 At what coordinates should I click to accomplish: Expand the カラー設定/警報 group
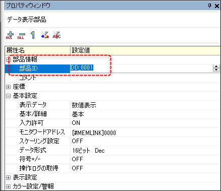click(8, 186)
